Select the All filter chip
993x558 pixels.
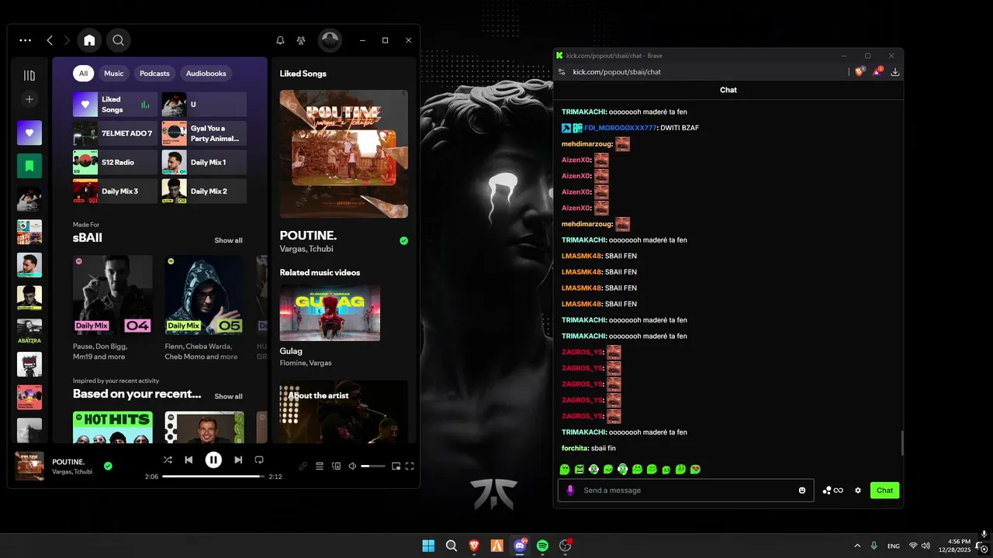pyautogui.click(x=83, y=74)
